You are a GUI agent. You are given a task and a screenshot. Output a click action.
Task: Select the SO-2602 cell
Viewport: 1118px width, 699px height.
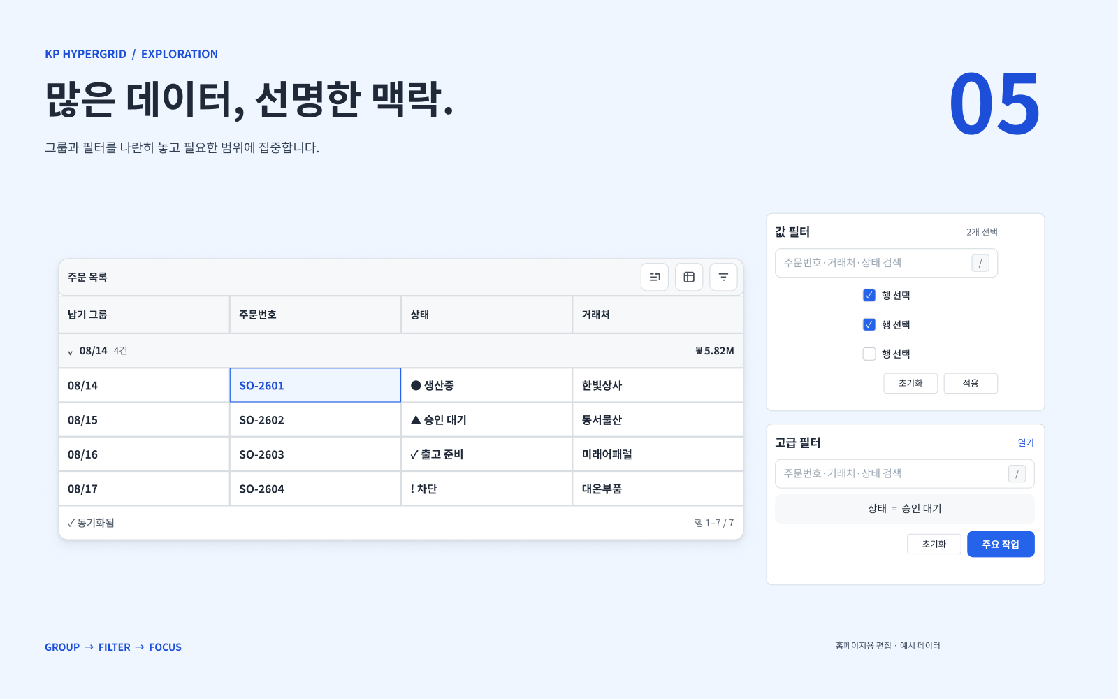[315, 419]
